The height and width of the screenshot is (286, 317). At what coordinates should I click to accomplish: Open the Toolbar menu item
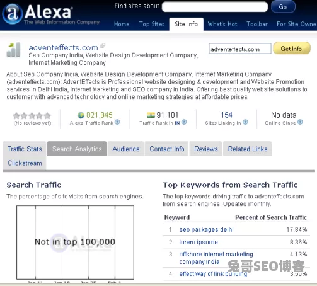pyautogui.click(x=257, y=24)
